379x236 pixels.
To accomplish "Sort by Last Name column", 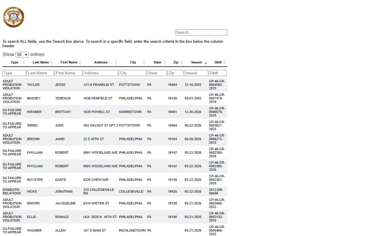I will [x=41, y=62].
